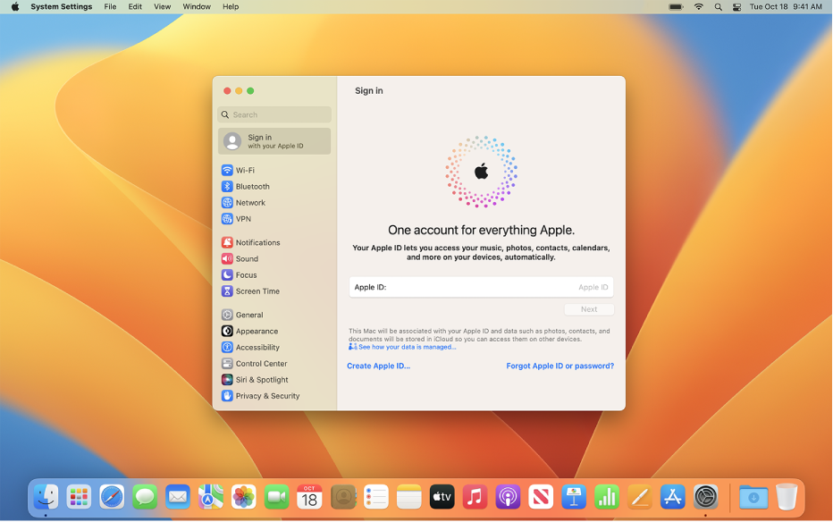Image resolution: width=833 pixels, height=522 pixels.
Task: Open the Window menu
Action: click(197, 6)
